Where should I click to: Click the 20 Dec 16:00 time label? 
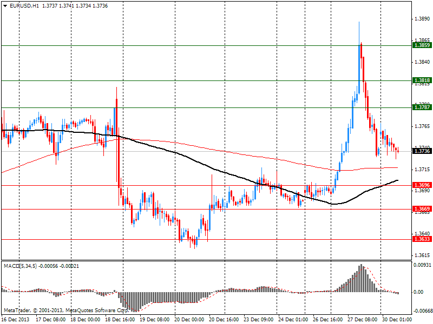tap(224, 320)
